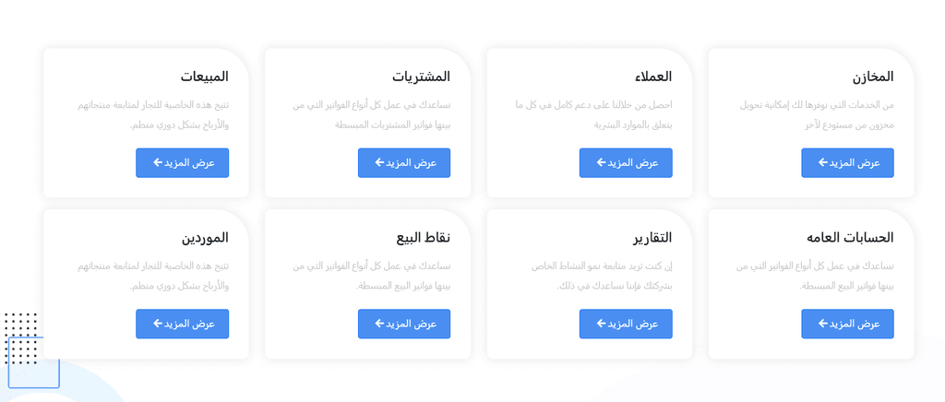This screenshot has width=945, height=402.
Task: Select عرض المزيد under المبيعات
Action: pyautogui.click(x=182, y=163)
